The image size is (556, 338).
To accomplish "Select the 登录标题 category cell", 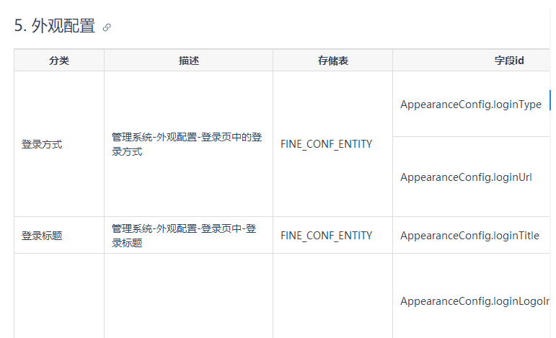I will [59, 235].
